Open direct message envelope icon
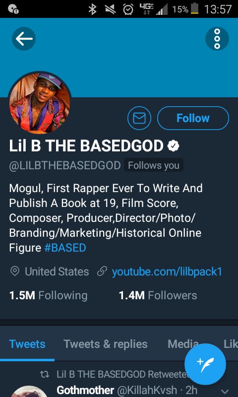The width and height of the screenshot is (238, 397). pos(139,118)
